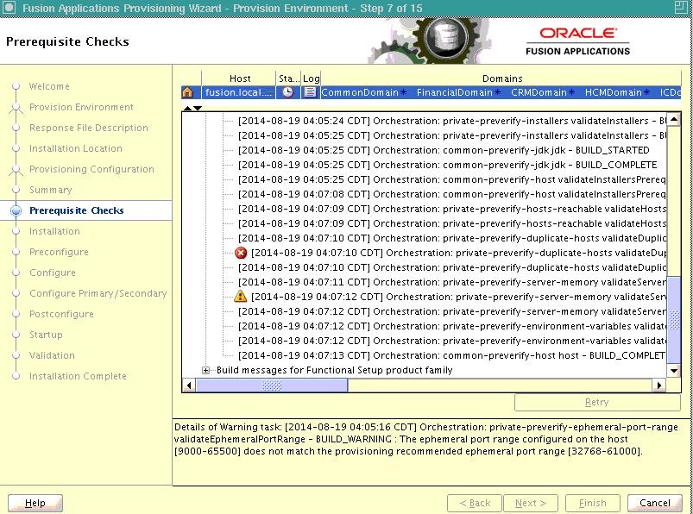Image resolution: width=693 pixels, height=514 pixels.
Task: Select the Welcome step in the sidebar
Action: click(49, 86)
